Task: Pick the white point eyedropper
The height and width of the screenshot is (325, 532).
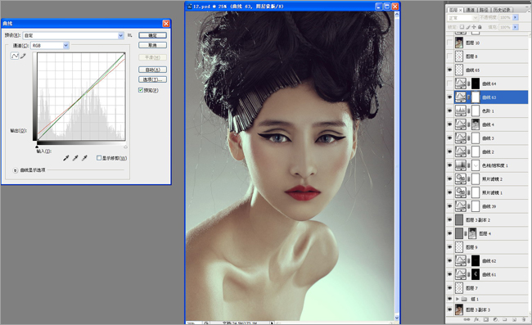Action: pos(84,158)
